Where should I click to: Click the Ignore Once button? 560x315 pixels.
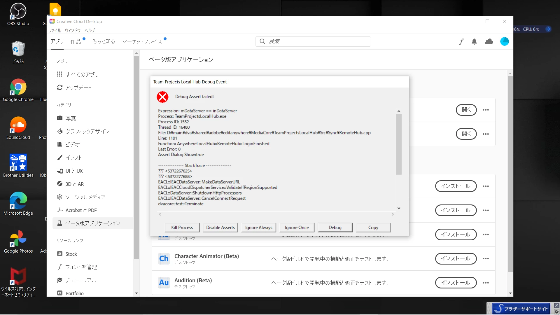tap(297, 228)
